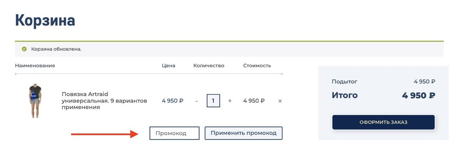Click the Корзина page heading
Screen dimensions: 462x159
point(45,20)
